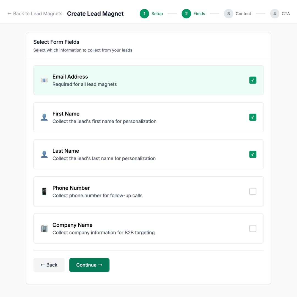Enable the Company Name checkbox
This screenshot has height=297, width=297.
click(x=253, y=229)
